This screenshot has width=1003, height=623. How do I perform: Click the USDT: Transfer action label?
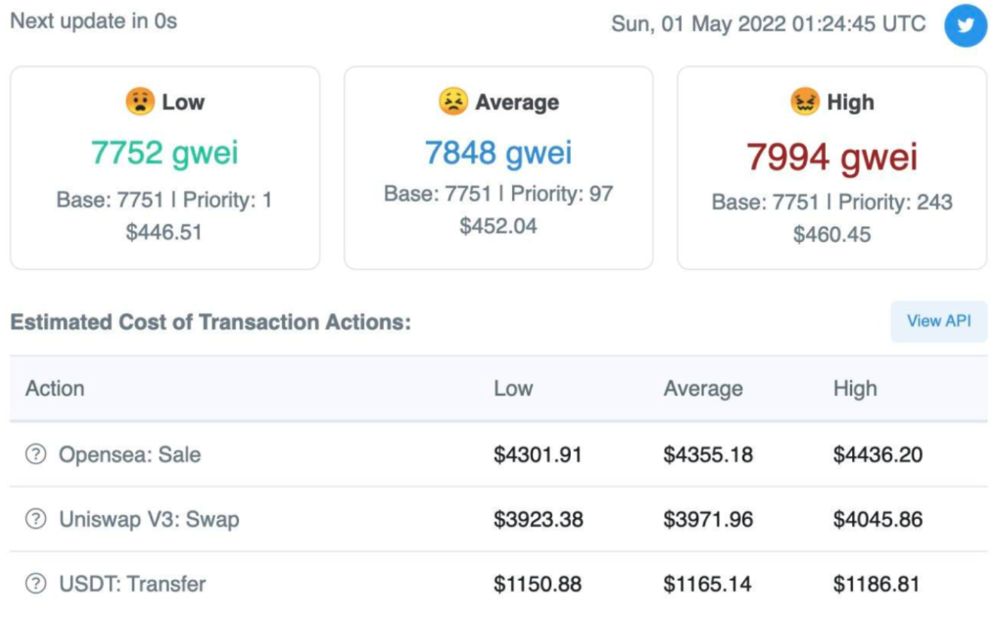(x=132, y=583)
